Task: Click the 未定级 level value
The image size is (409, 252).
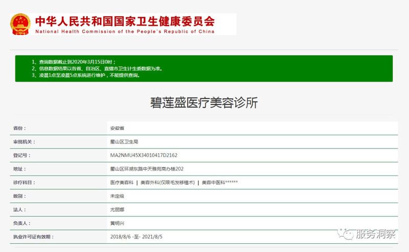Action: (x=117, y=196)
